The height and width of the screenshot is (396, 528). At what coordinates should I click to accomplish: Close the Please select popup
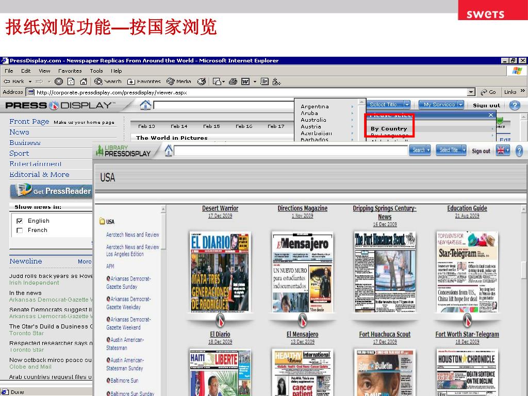[491, 115]
